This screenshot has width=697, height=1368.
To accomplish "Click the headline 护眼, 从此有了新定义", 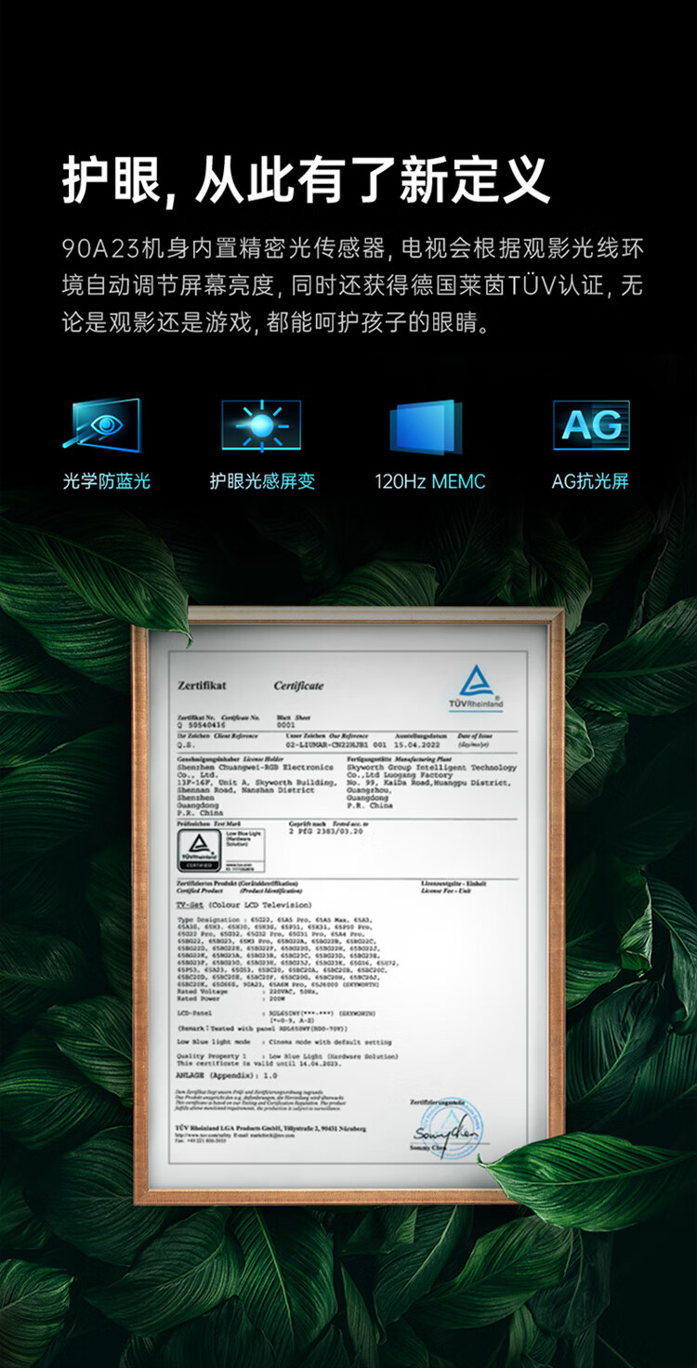I will click(x=306, y=179).
